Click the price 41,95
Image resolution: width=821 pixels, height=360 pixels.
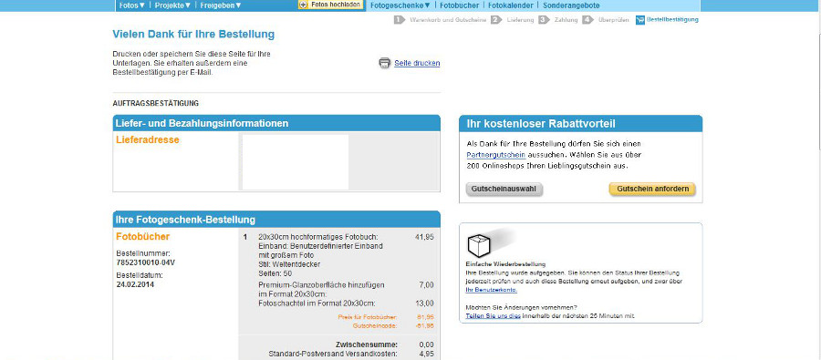click(424, 237)
